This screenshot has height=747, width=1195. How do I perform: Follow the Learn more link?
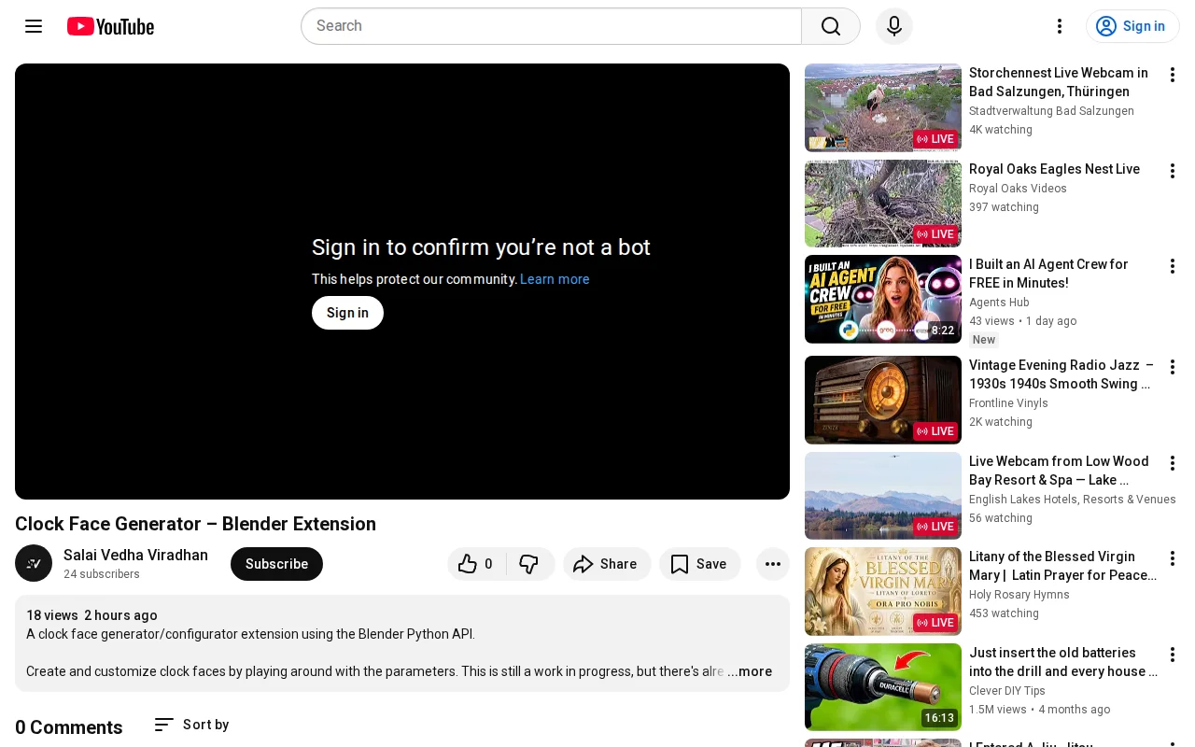(x=555, y=279)
